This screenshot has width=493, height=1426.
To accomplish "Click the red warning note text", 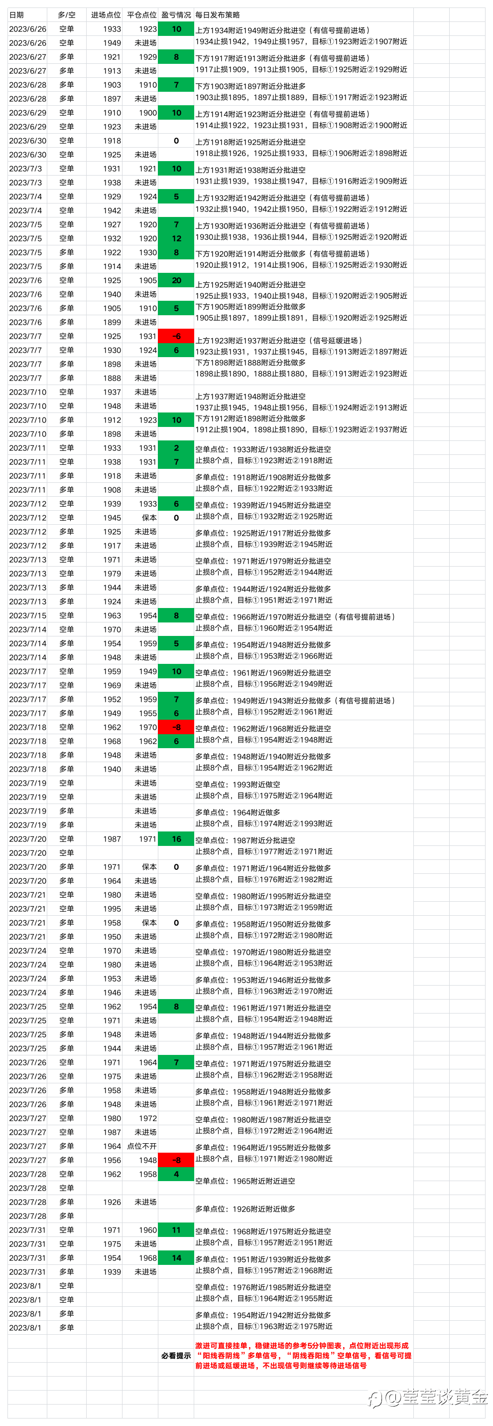I will (303, 1356).
